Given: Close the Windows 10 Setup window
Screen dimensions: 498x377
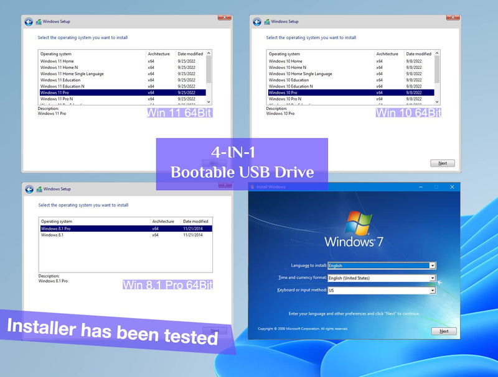Looking at the screenshot, I should [453, 18].
